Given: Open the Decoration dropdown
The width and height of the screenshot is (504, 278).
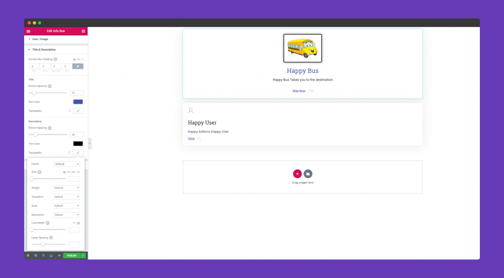Looking at the screenshot, I should [66, 215].
